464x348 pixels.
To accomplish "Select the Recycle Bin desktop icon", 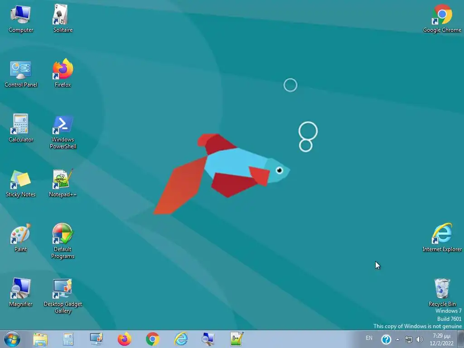I will tap(442, 293).
